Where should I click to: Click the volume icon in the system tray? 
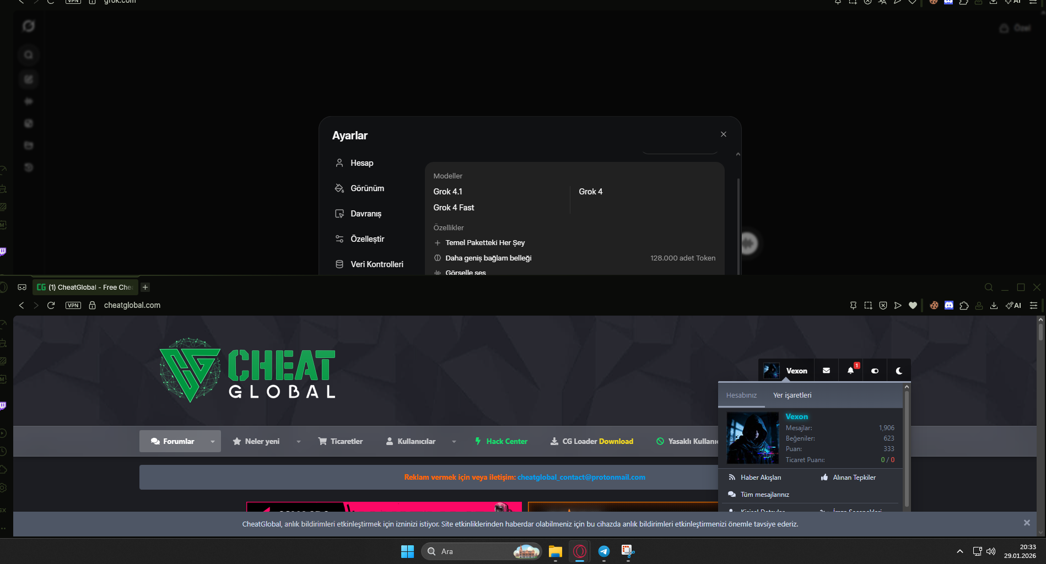pos(991,551)
